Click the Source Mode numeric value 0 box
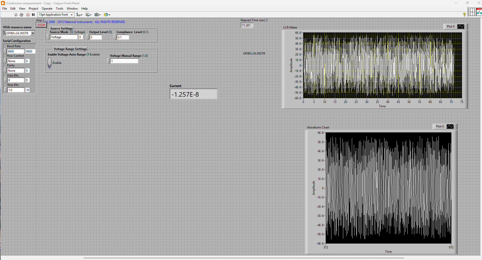Viewport: 482px width, 260px height. 81,37
